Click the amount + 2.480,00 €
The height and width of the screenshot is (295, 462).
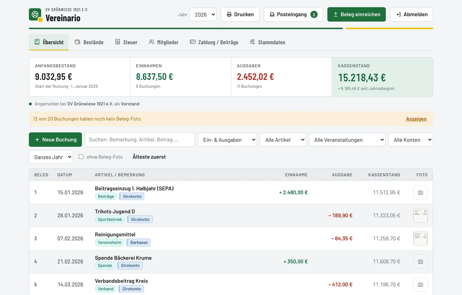click(x=293, y=193)
